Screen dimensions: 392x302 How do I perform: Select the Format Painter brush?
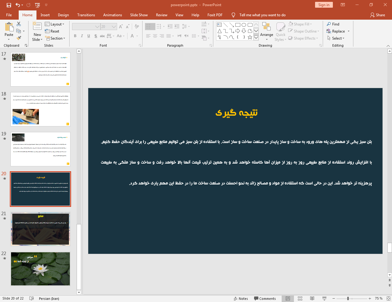pyautogui.click(x=19, y=38)
